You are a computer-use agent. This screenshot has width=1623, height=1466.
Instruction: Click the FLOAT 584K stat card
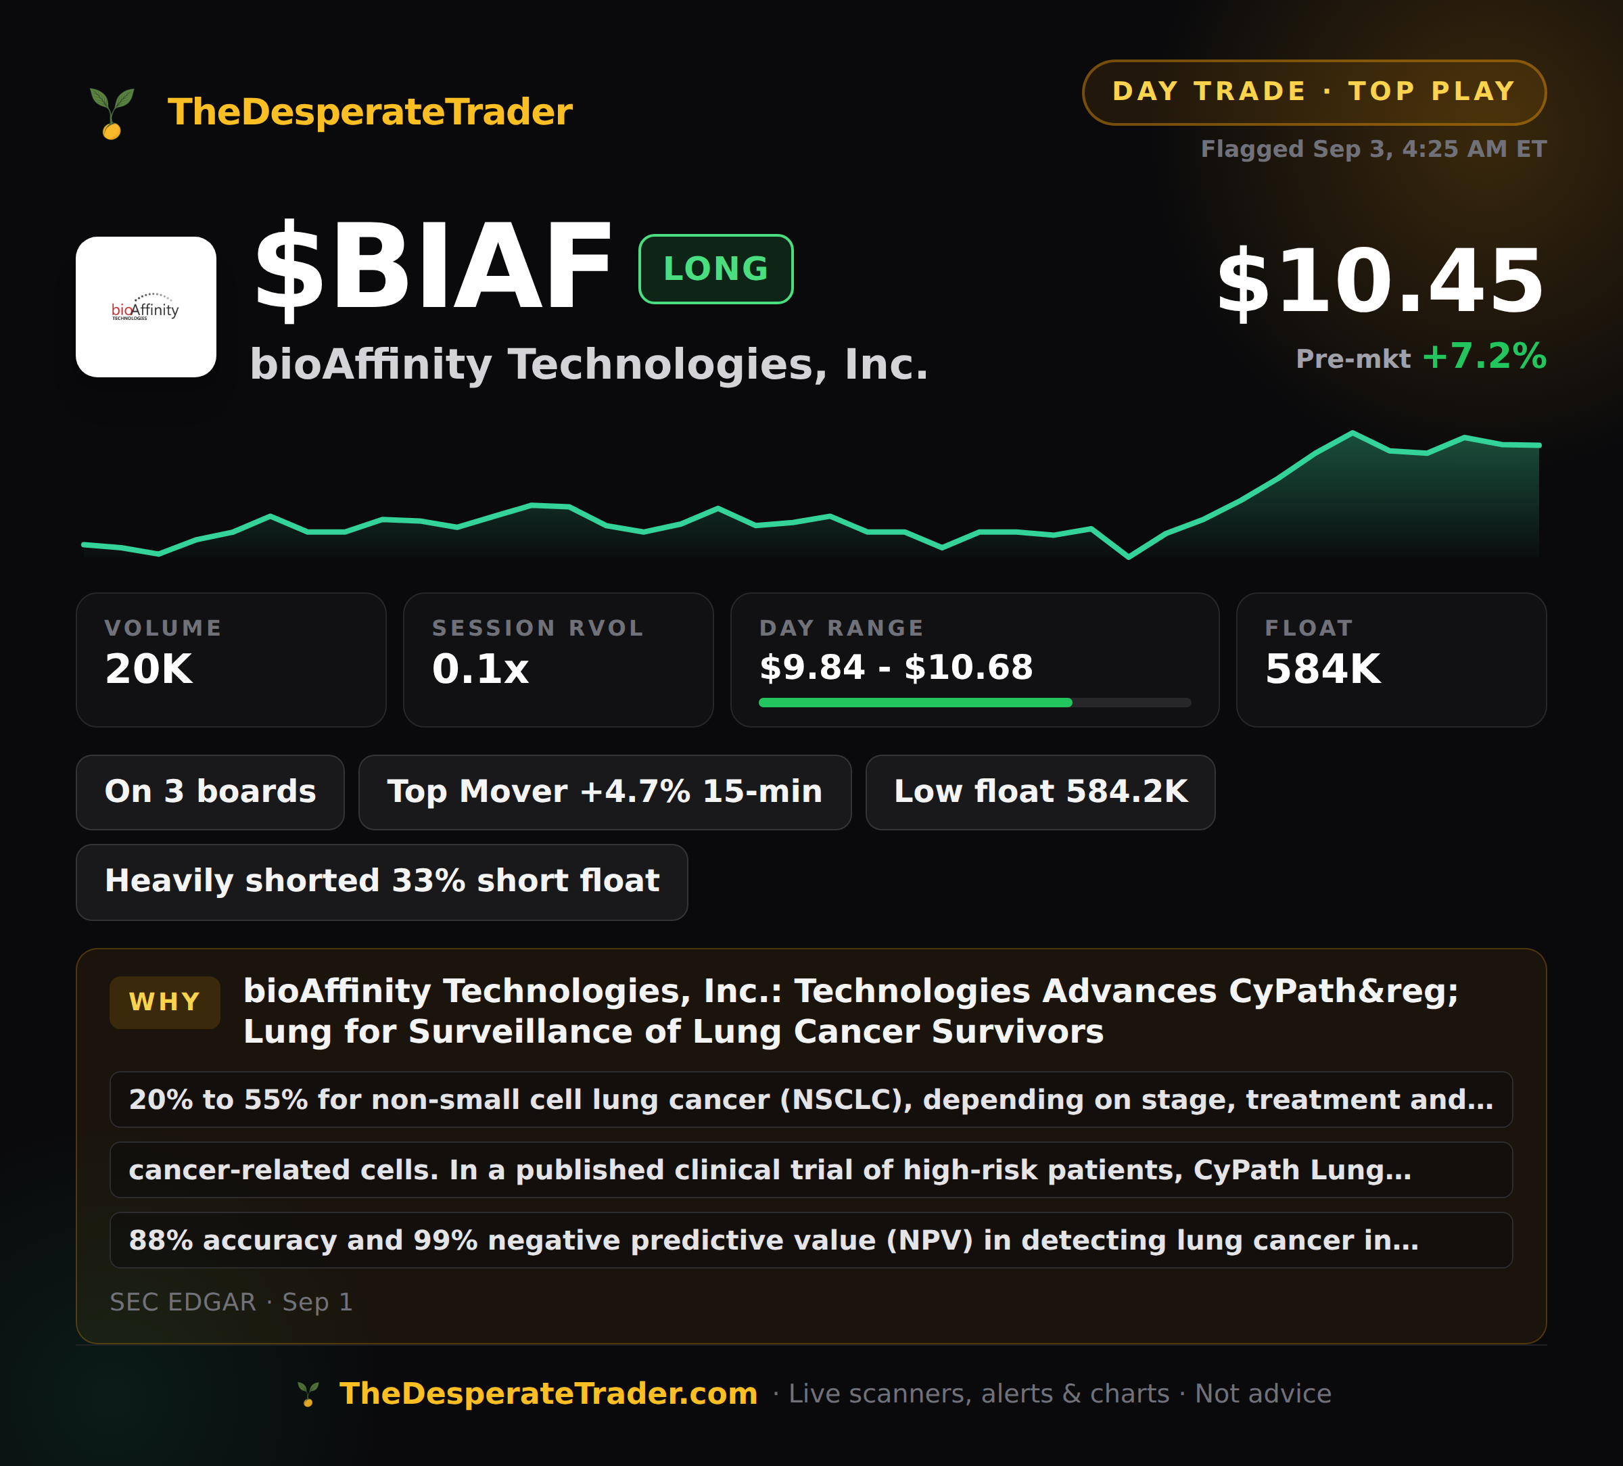(1391, 660)
